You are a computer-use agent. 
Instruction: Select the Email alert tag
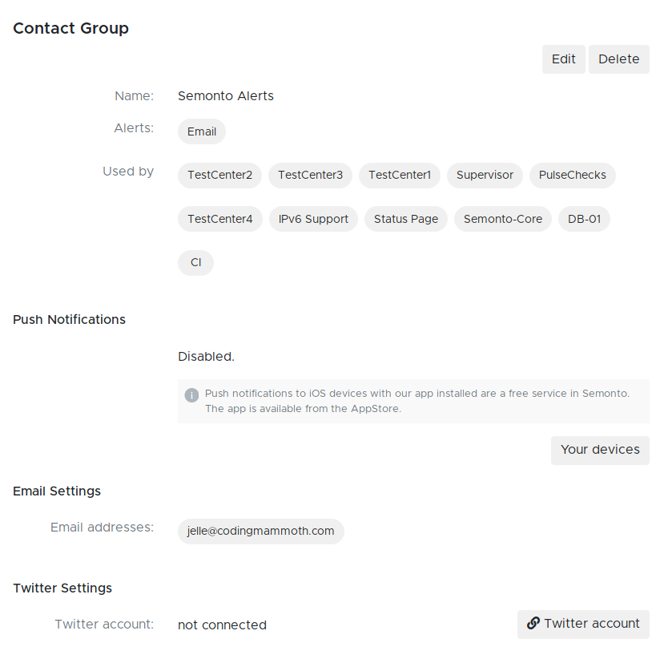click(202, 131)
